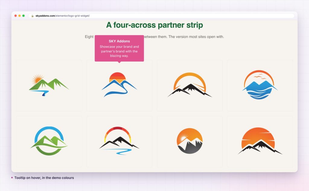Viewport: 309px width, 191px height.
Task: Click the "A four-across partner strip" heading
Action: click(x=154, y=25)
